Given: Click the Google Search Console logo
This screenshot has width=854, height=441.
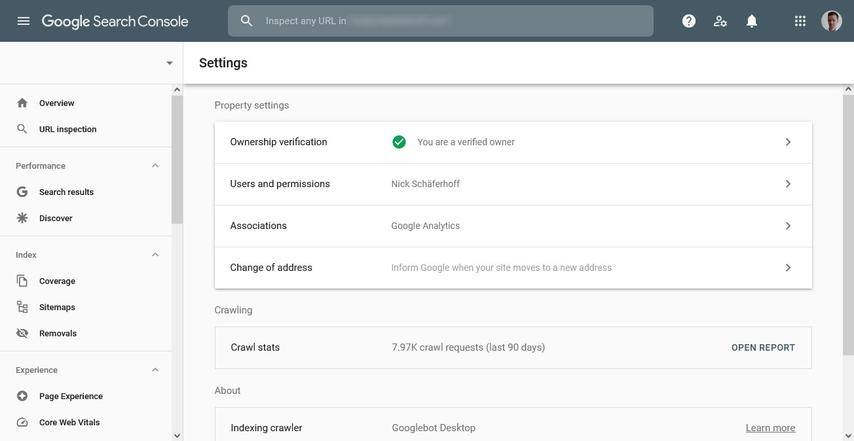Looking at the screenshot, I should point(115,21).
